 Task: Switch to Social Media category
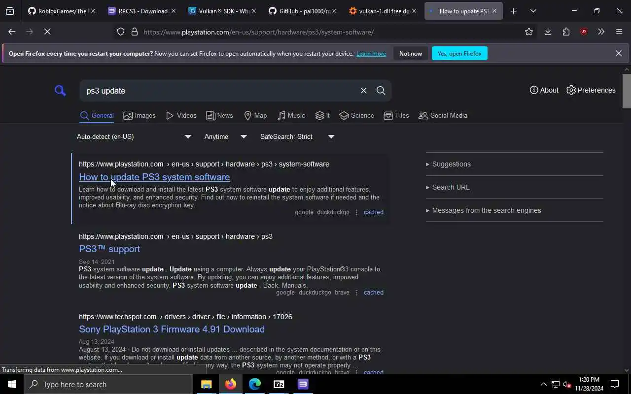coord(443,116)
